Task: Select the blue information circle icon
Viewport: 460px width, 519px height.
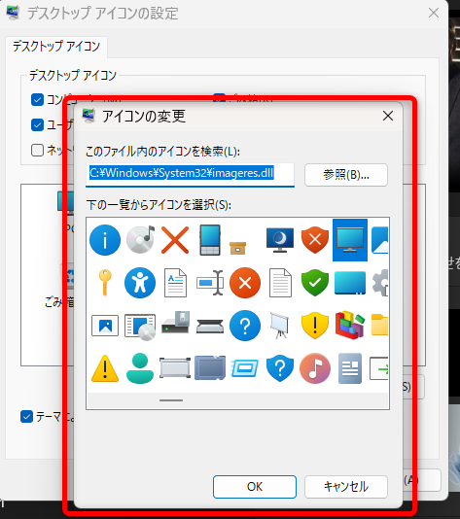Action: 105,240
